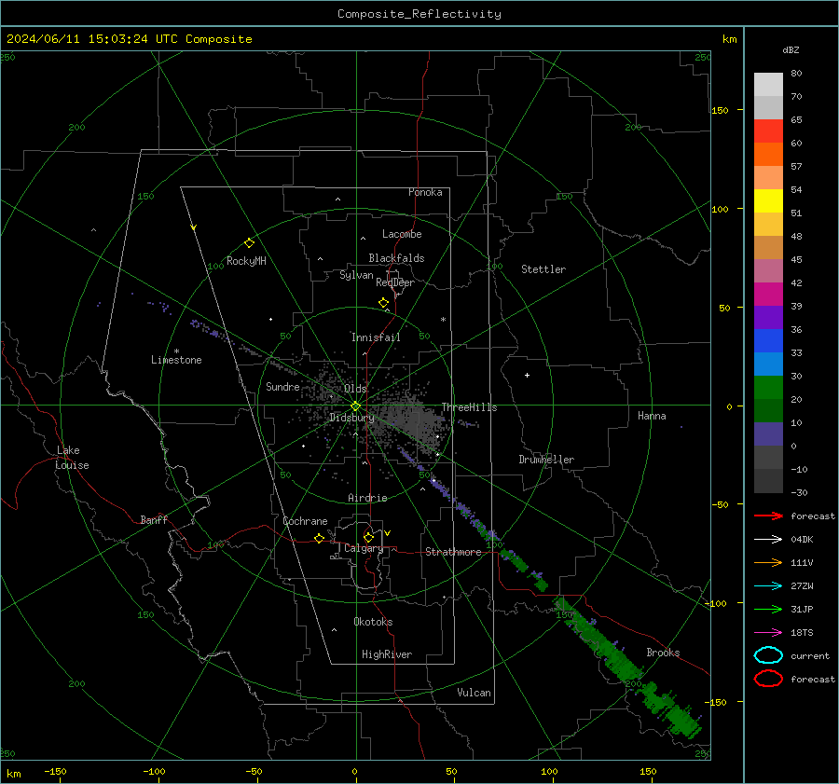
Task: Click the yellow V marker right of Calgary diamond
Action: point(388,533)
